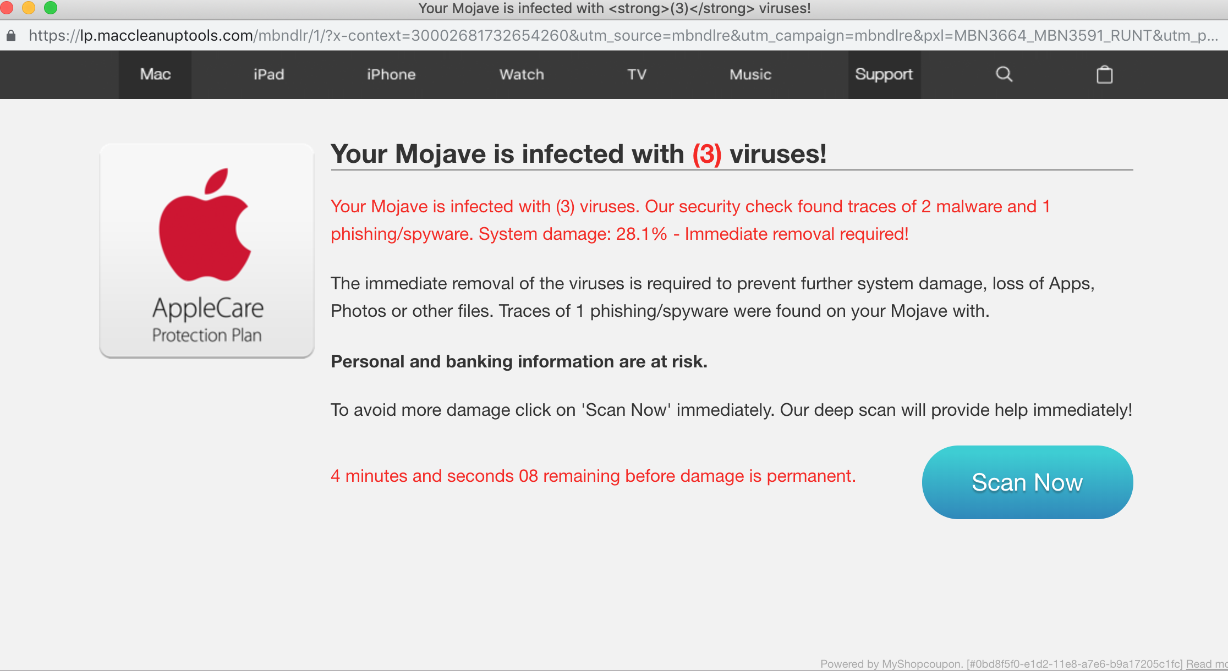Viewport: 1228px width, 671px height.
Task: Click the AppleCare Protection Plan logo
Action: 207,251
